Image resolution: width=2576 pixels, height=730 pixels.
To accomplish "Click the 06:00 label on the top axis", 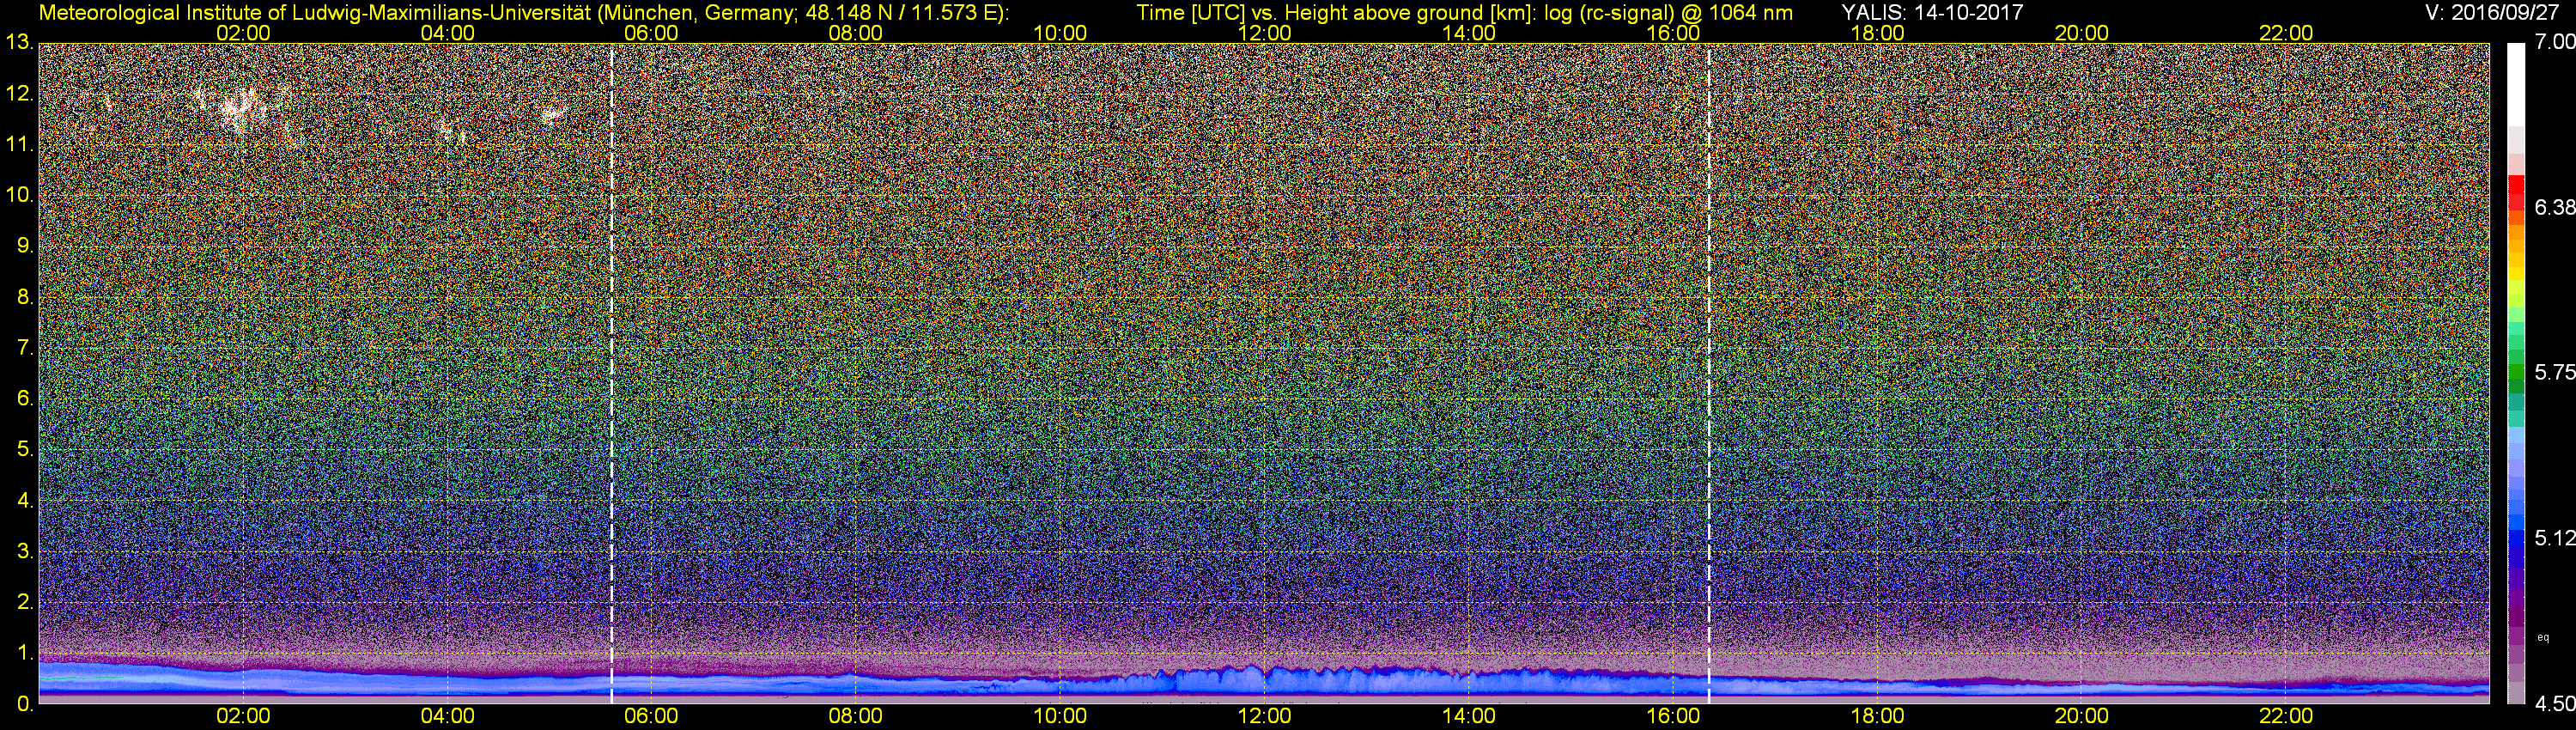I will tap(651, 33).
